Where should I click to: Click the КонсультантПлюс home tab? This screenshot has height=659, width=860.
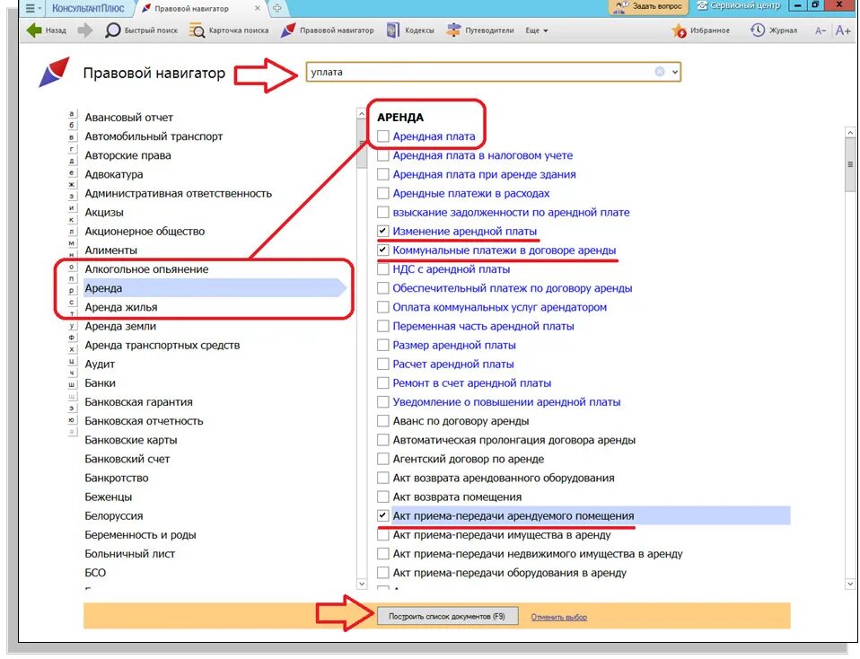(x=88, y=8)
